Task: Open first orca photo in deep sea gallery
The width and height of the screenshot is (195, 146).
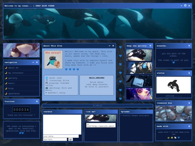Action: 139,55
